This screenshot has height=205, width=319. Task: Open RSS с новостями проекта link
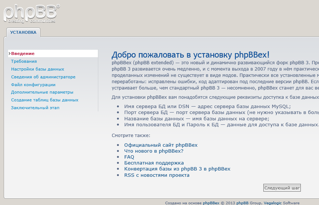(x=157, y=175)
